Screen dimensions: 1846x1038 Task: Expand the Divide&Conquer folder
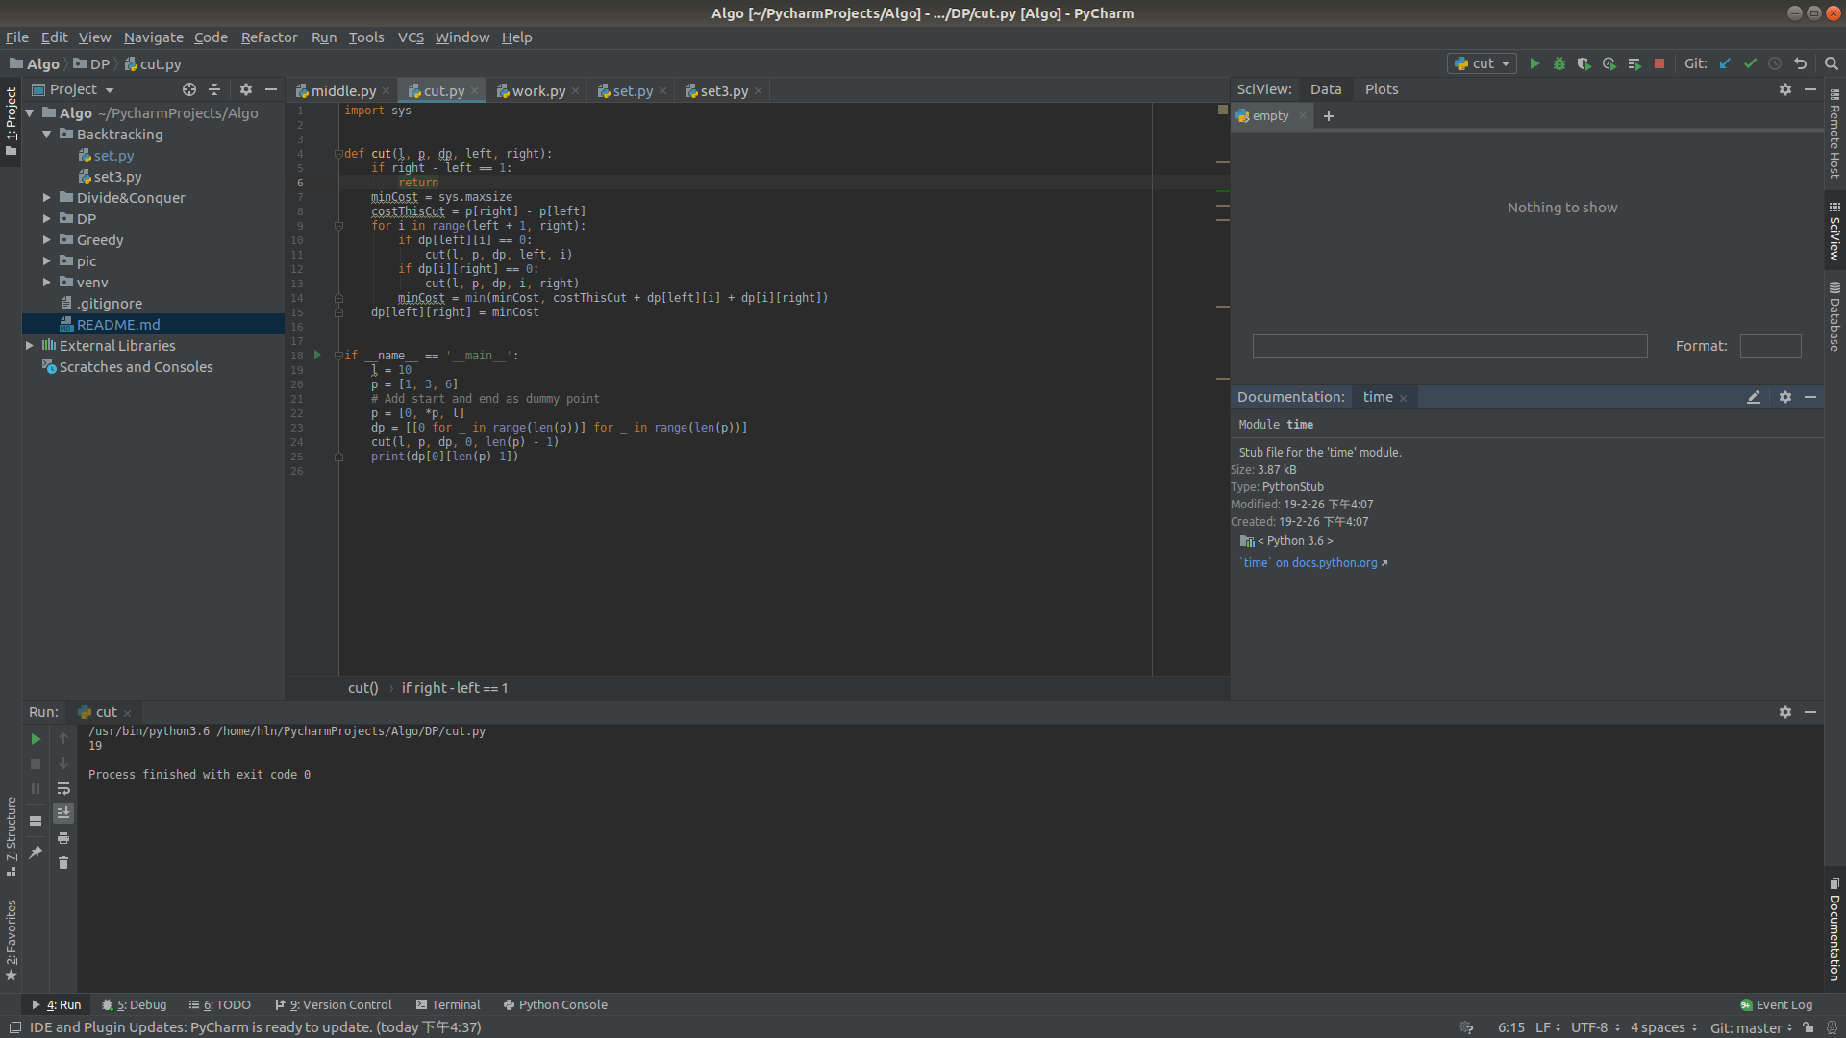46,198
